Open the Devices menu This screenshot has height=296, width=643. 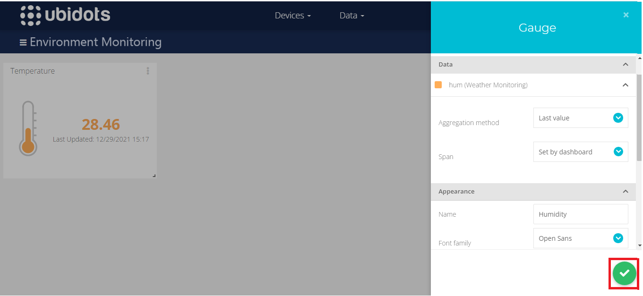(x=292, y=16)
